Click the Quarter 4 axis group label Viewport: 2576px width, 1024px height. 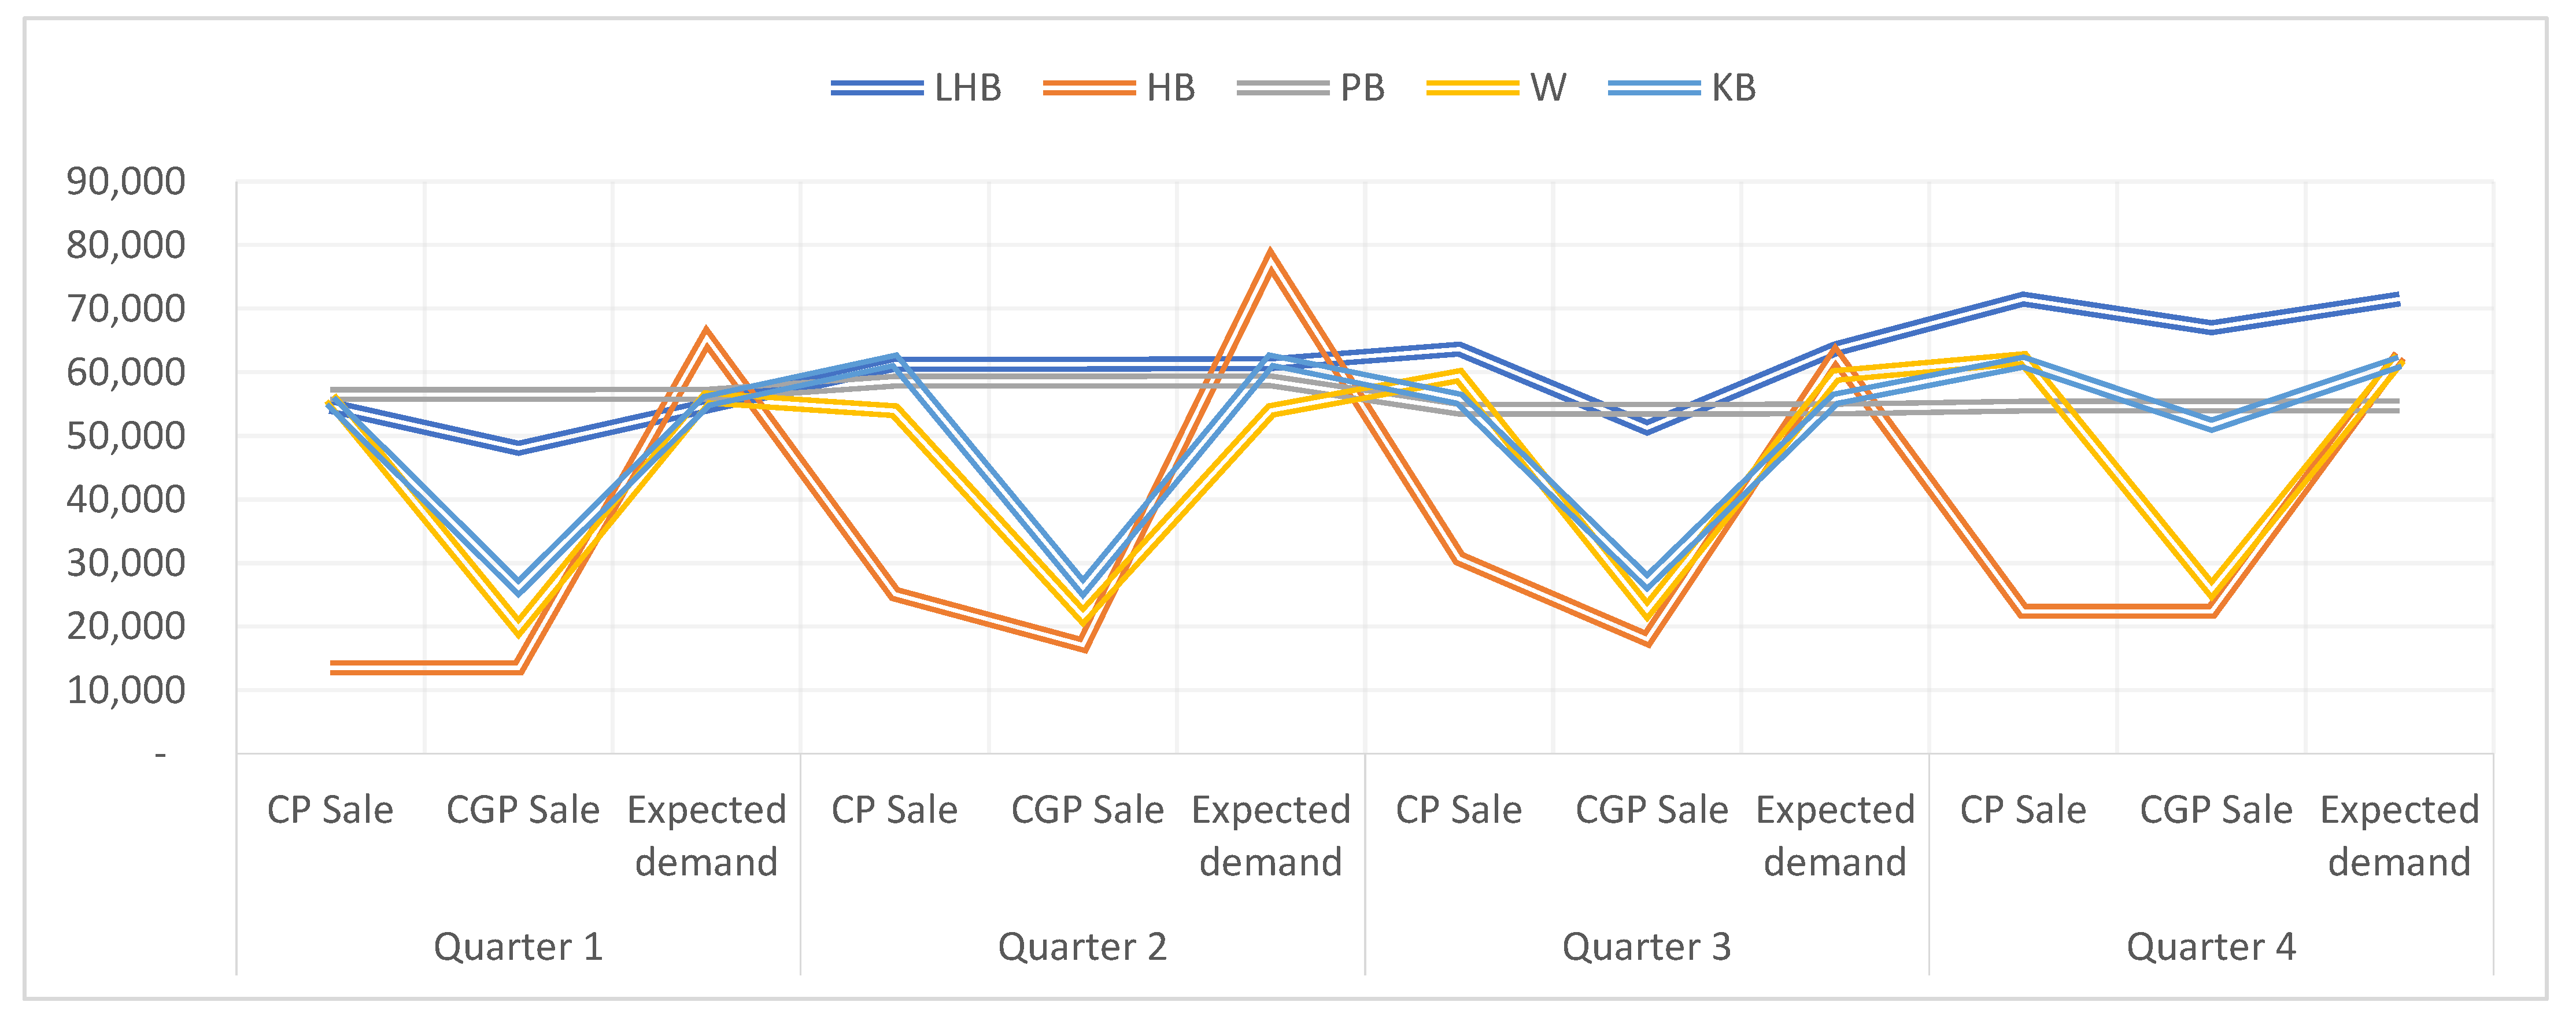pos(2210,946)
